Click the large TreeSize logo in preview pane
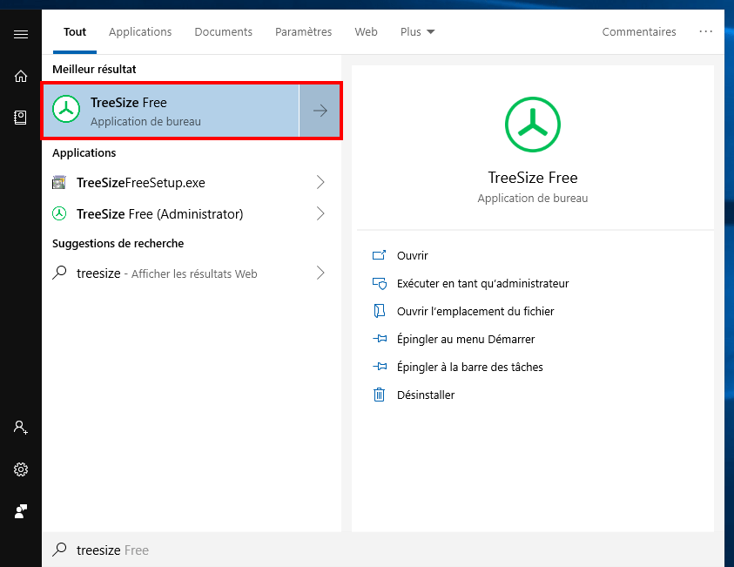Viewport: 734px width, 567px height. pos(533,125)
